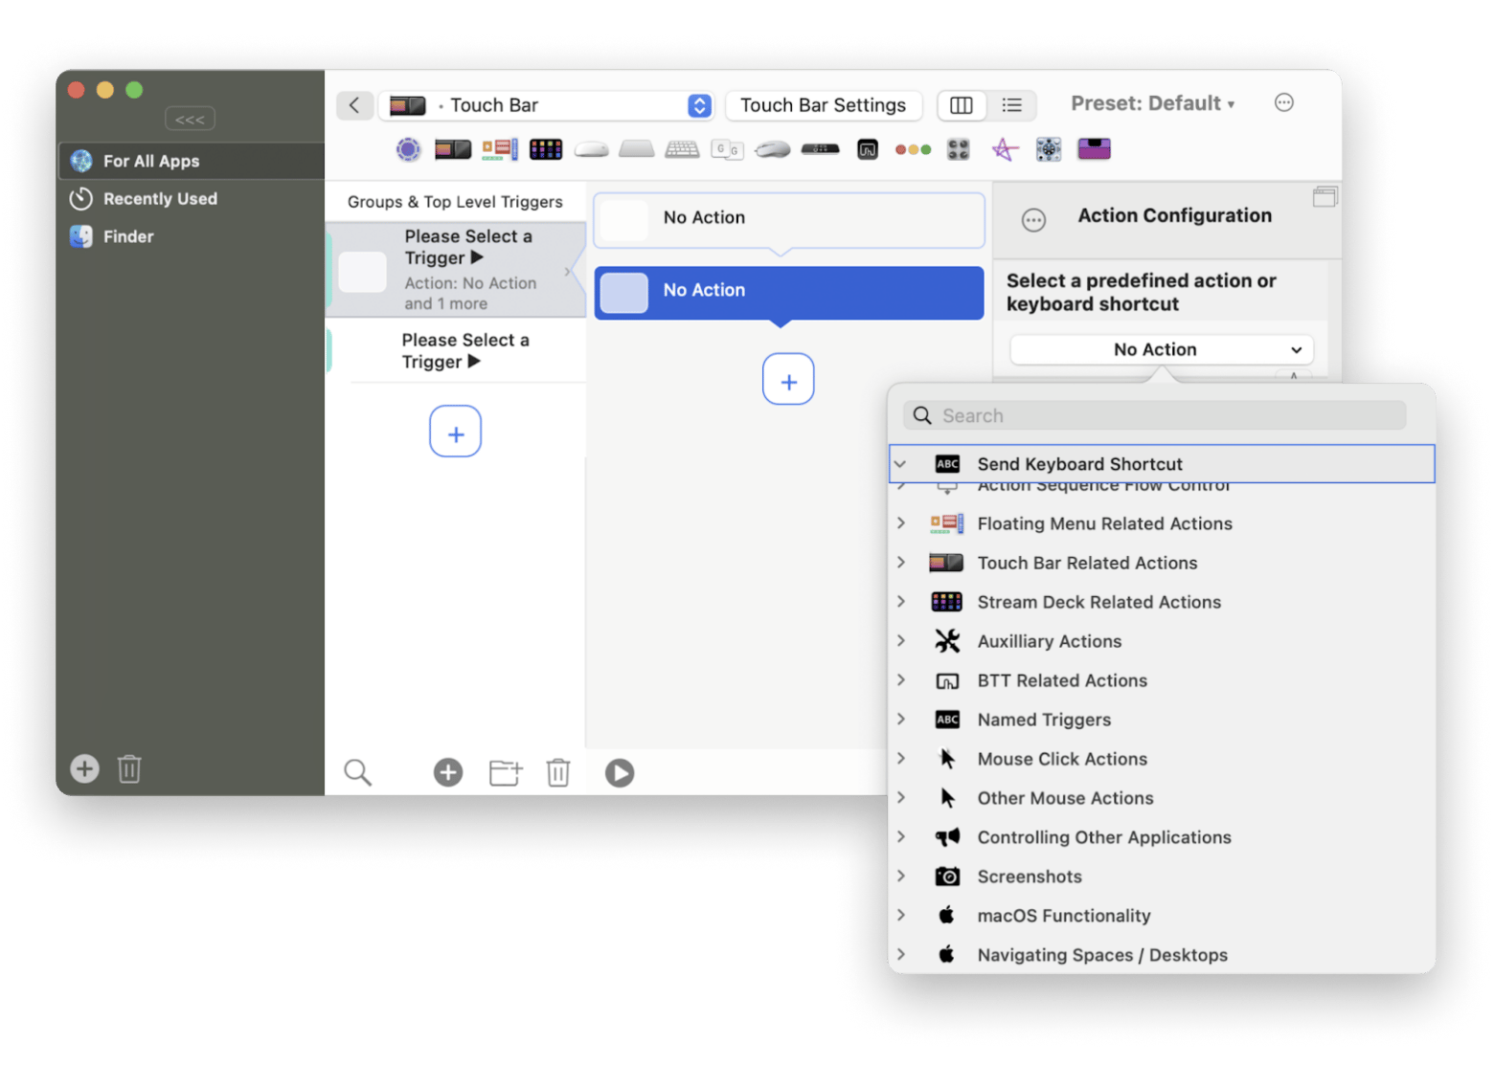Image resolution: width=1494 pixels, height=1066 pixels.
Task: Select the Touch Bar trigger icon in icon row
Action: click(x=453, y=149)
